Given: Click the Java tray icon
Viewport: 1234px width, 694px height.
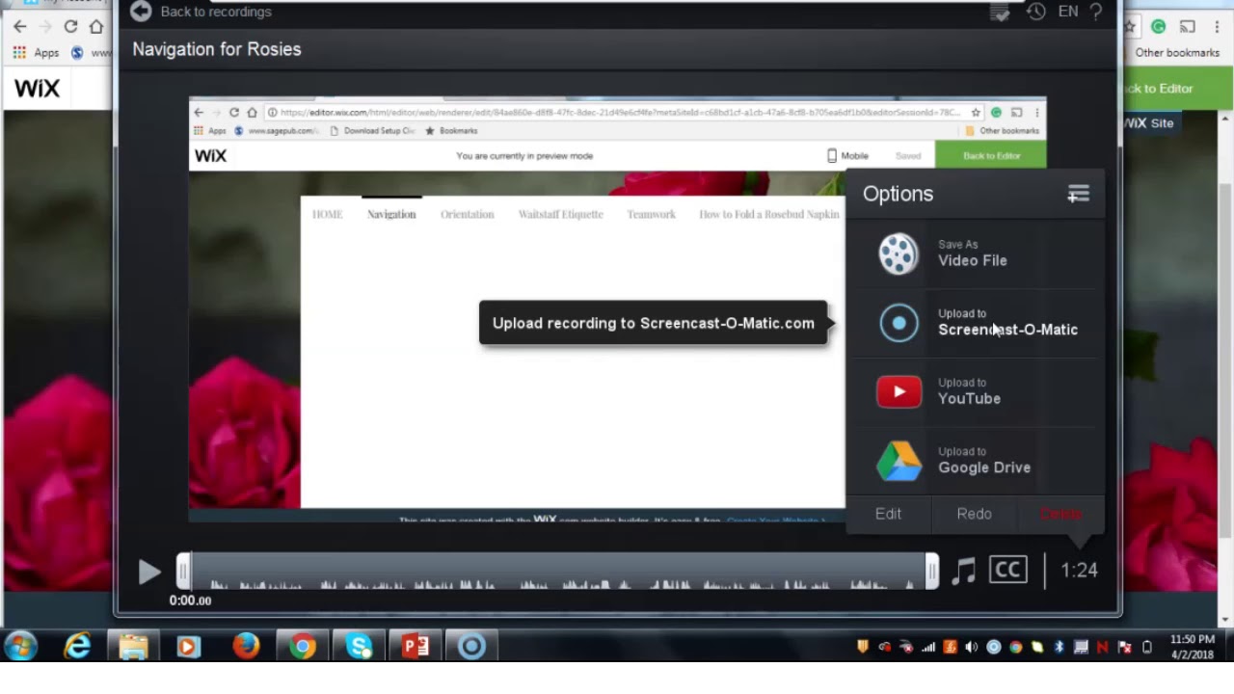Looking at the screenshot, I should pyautogui.click(x=951, y=648).
